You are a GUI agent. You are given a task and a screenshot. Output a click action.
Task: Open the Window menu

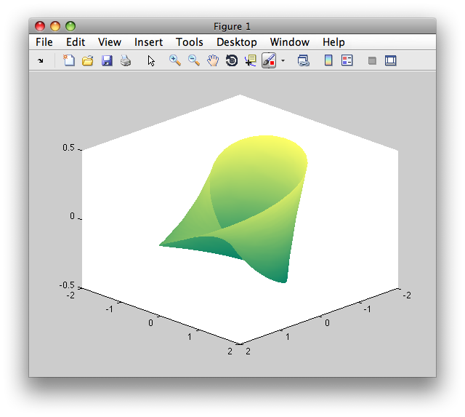click(x=290, y=42)
